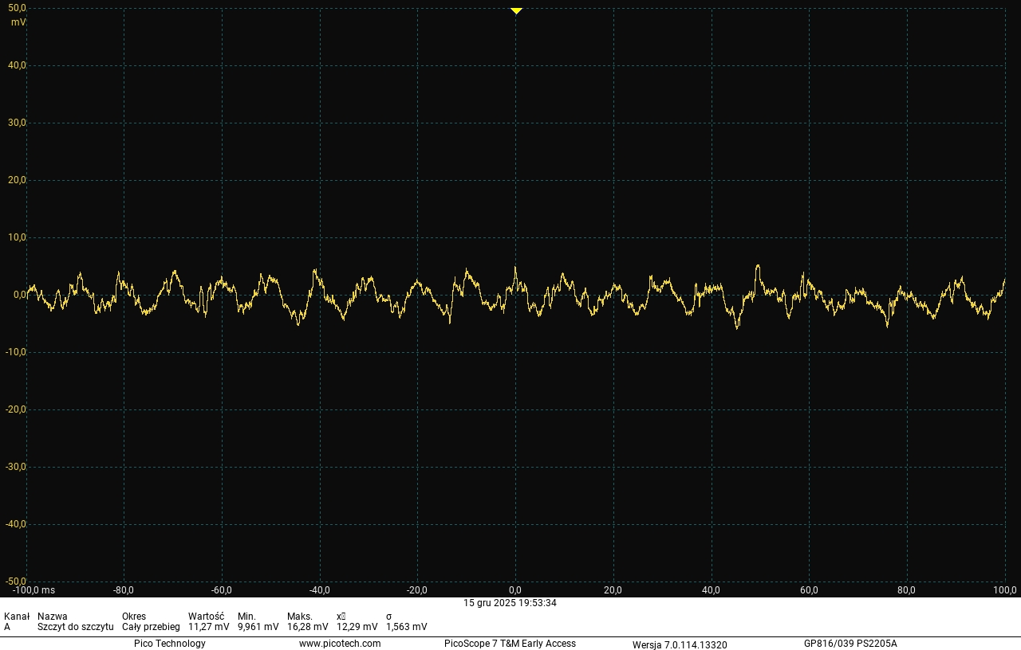Click the Min. column header
The width and height of the screenshot is (1021, 650).
[x=246, y=617]
